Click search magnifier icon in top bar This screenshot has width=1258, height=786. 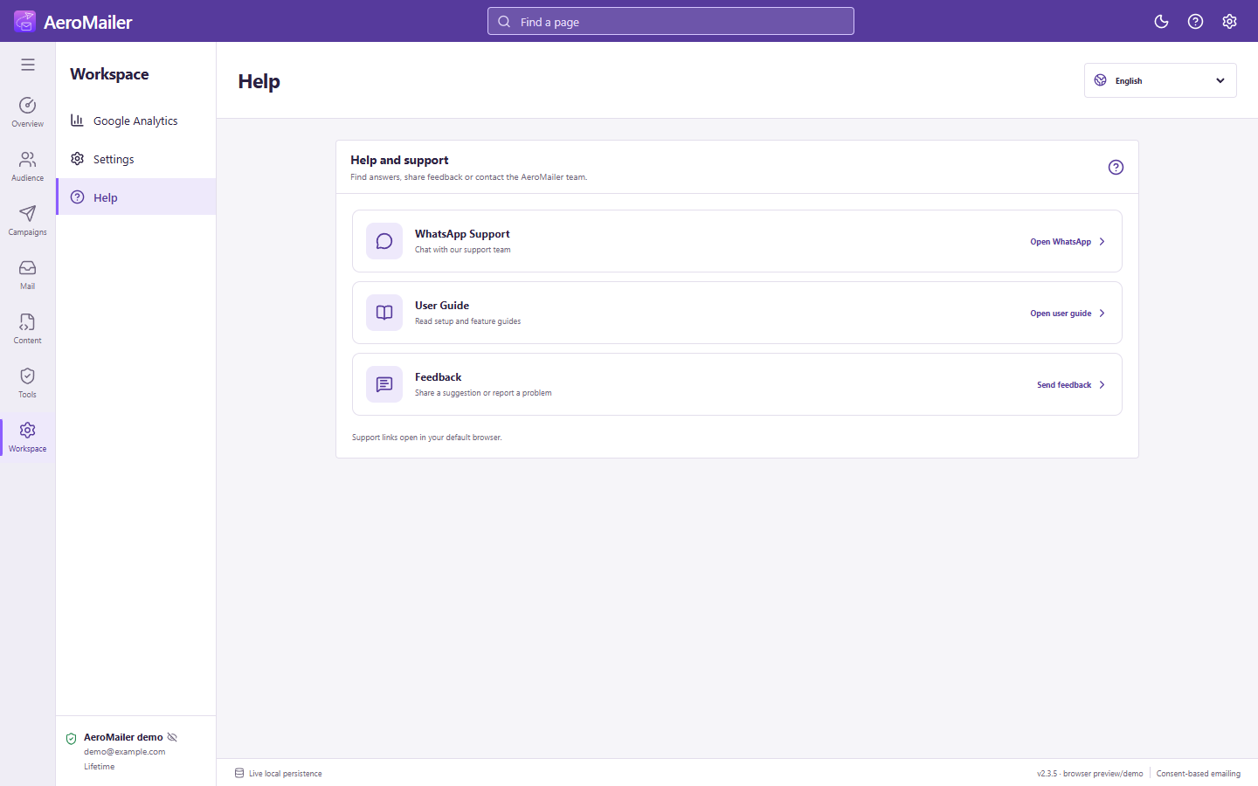tap(504, 22)
